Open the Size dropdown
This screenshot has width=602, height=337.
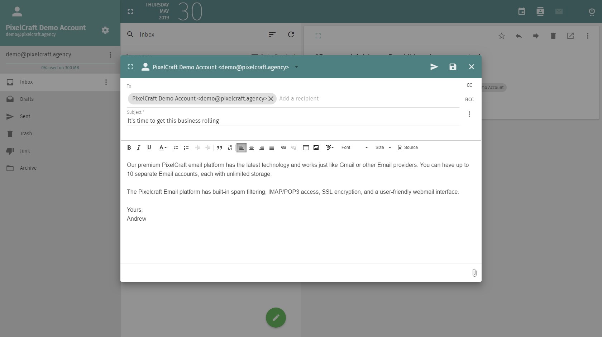tap(383, 148)
